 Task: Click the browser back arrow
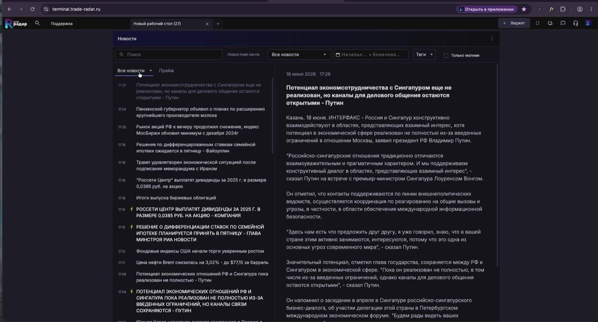pos(9,9)
